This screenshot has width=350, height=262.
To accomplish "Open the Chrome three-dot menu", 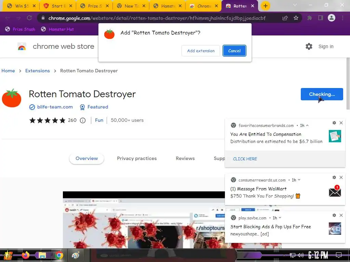I will tap(342, 18).
